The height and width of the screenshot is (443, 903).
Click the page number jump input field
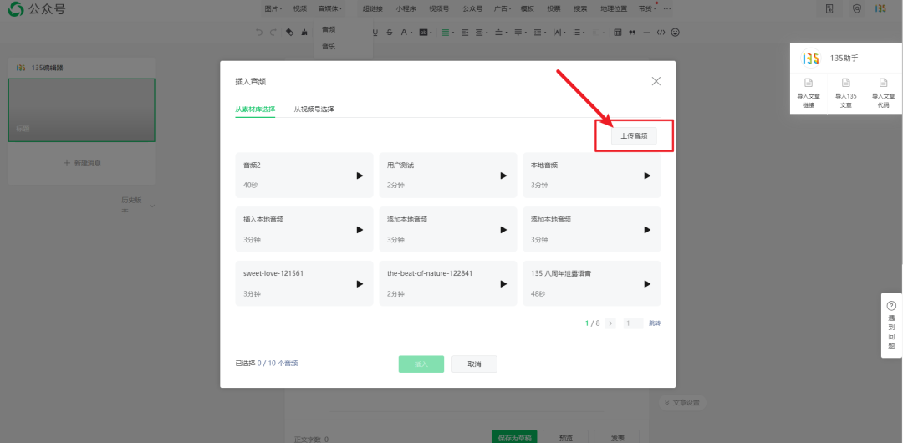[x=633, y=323]
